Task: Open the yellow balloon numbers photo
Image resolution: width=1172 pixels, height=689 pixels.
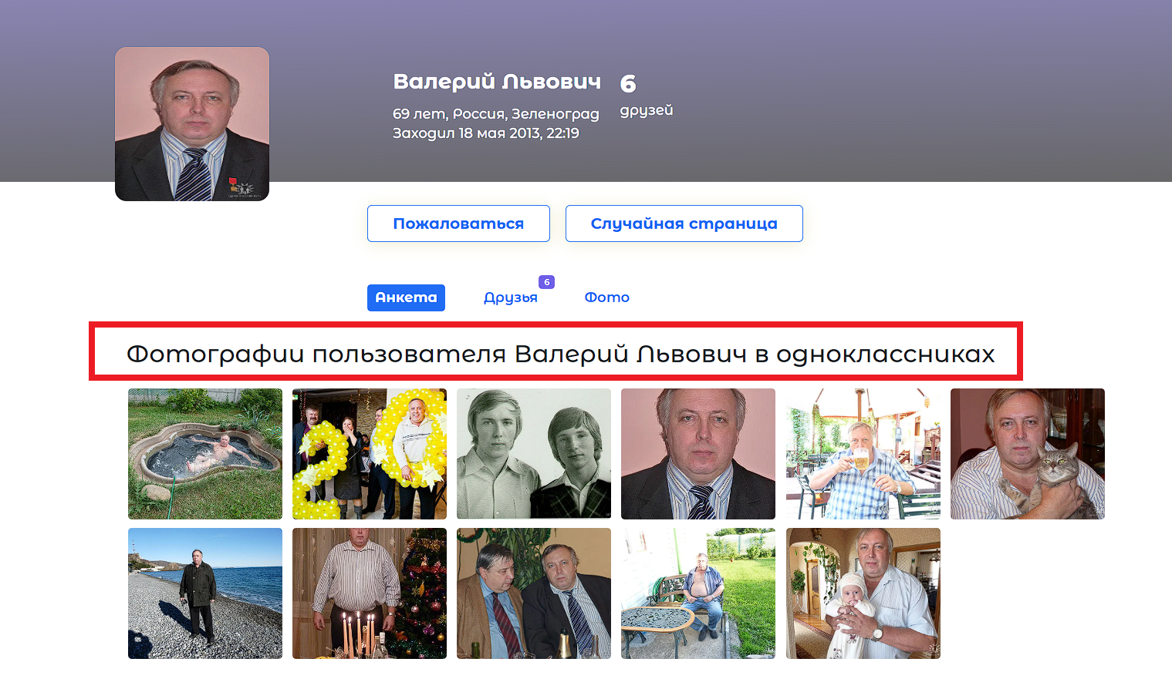Action: click(370, 454)
